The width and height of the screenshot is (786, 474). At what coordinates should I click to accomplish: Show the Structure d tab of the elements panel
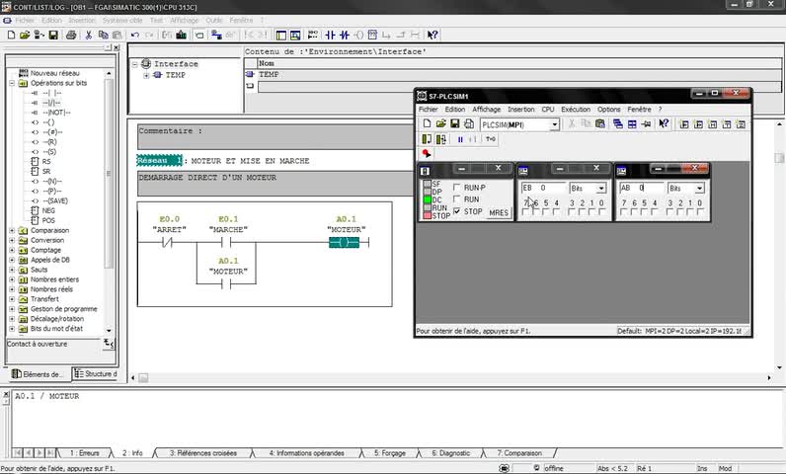(x=95, y=374)
